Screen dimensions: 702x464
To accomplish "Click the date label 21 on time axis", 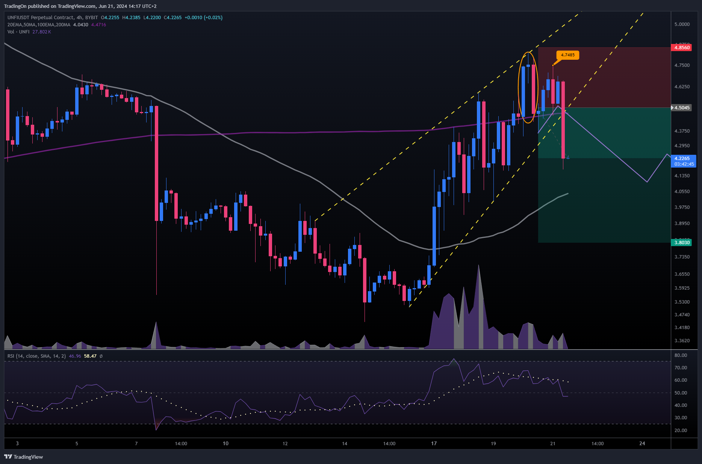I will (552, 443).
